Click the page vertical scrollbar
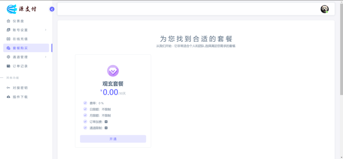343x159 pixels. 341,50
